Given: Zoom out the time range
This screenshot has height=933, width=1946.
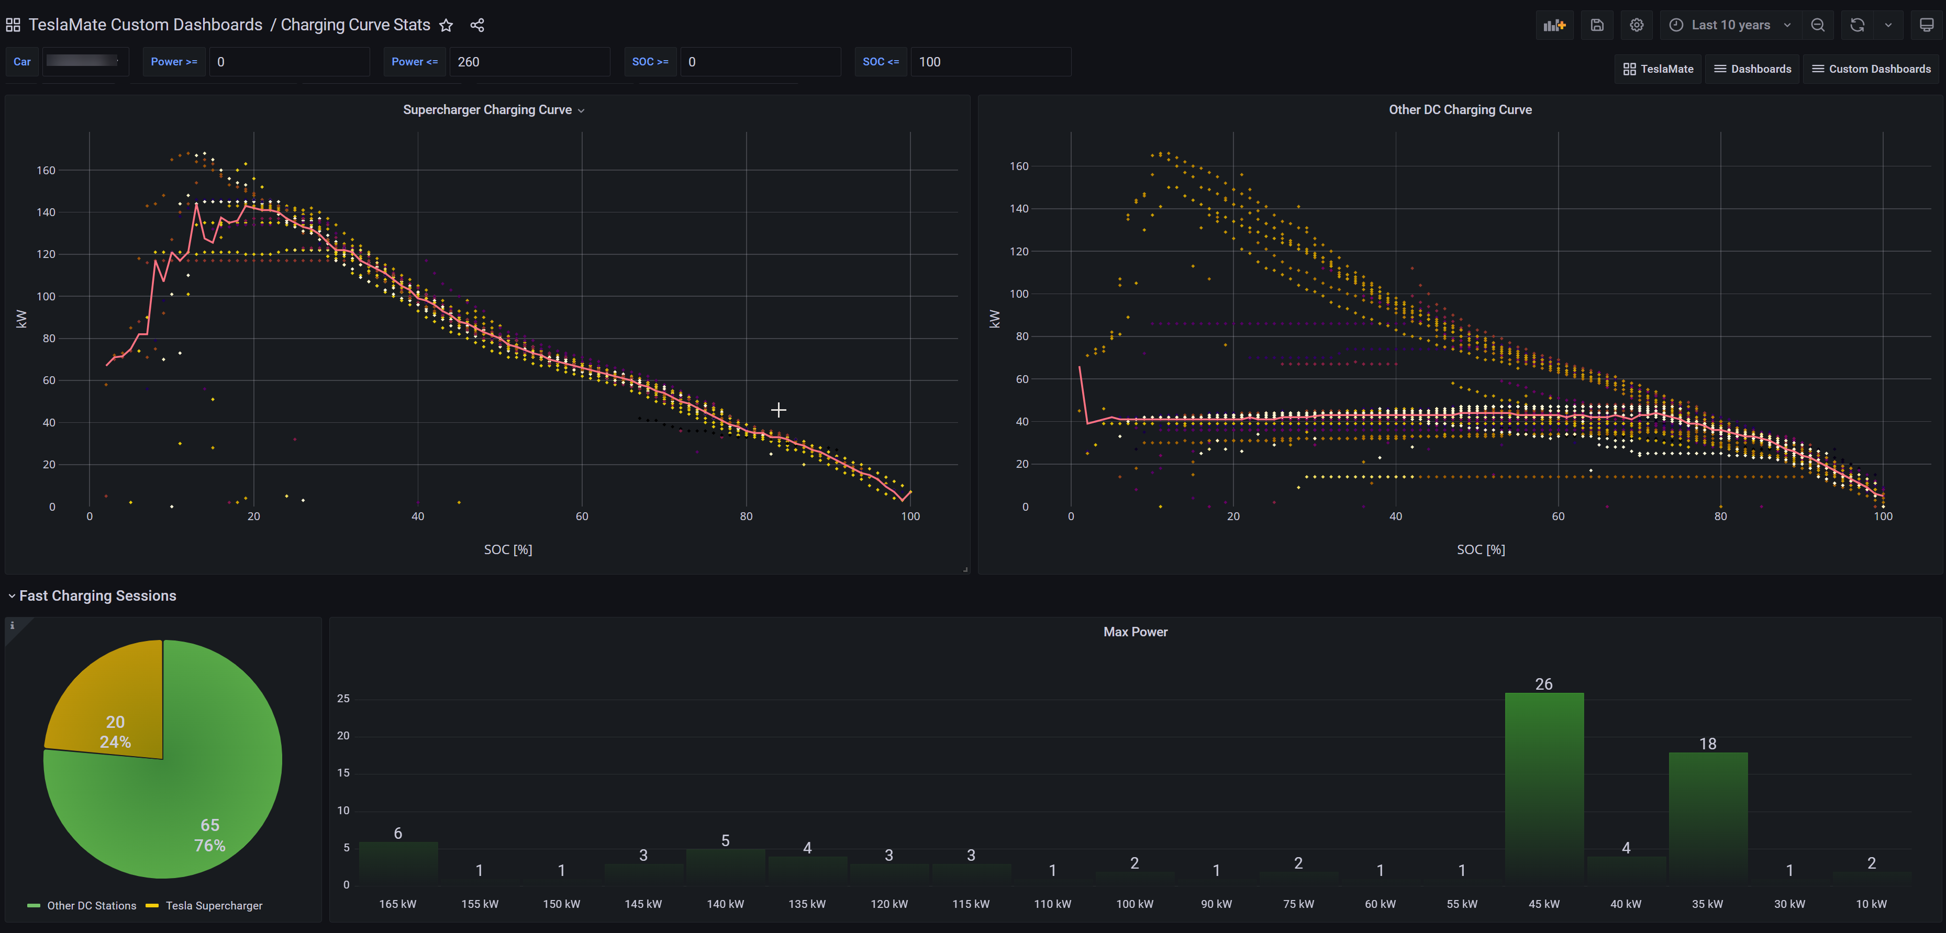Looking at the screenshot, I should tap(1818, 25).
